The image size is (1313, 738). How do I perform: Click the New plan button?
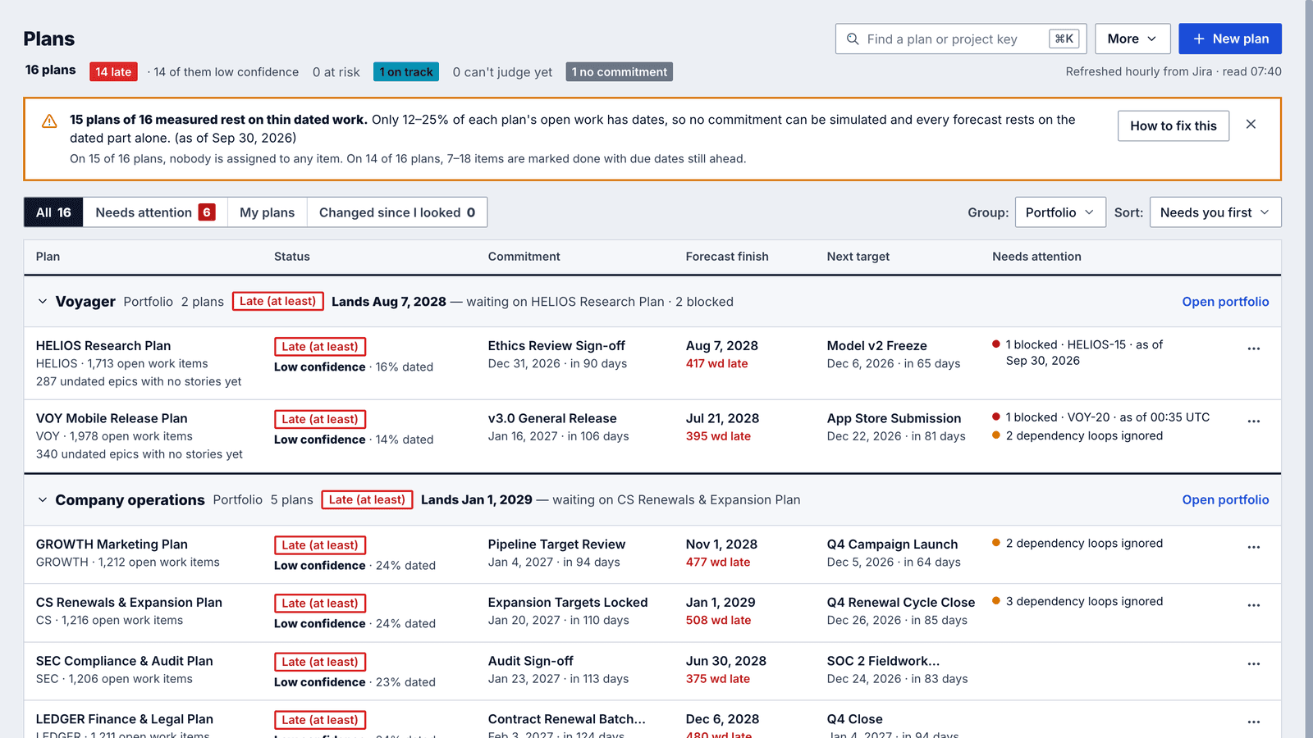click(1230, 39)
